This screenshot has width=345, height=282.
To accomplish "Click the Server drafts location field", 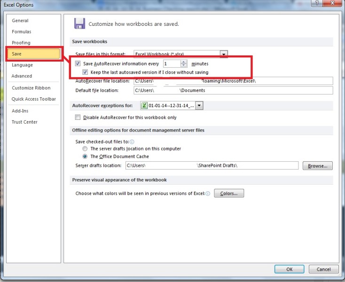I will coord(212,165).
